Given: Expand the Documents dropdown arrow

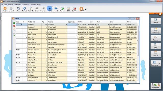Looking at the screenshot, I should click(x=160, y=63).
